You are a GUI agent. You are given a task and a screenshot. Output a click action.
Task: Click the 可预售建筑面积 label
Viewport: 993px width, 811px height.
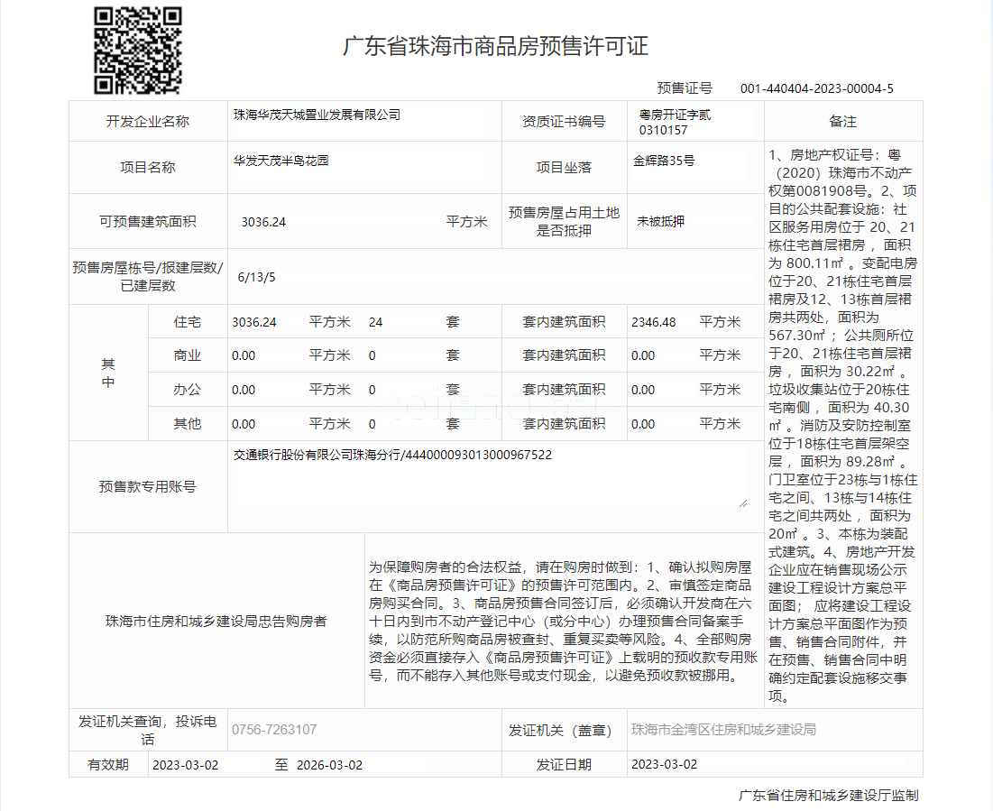148,221
